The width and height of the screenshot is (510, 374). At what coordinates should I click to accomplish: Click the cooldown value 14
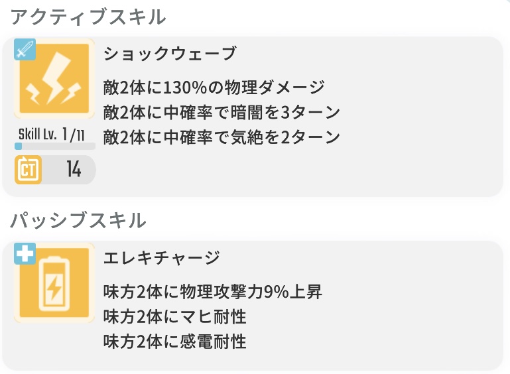[x=74, y=170]
